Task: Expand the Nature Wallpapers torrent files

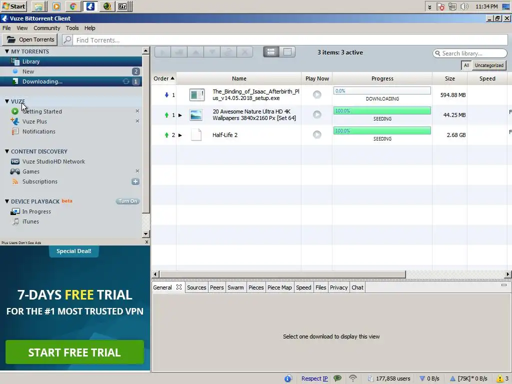Action: pos(180,115)
